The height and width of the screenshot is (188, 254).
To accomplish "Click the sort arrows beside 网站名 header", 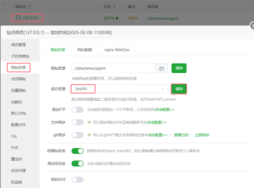I will [x=30, y=7].
